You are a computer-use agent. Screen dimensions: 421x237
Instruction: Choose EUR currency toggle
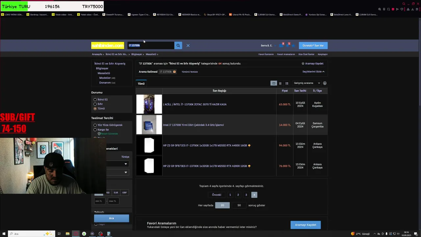[116, 193]
